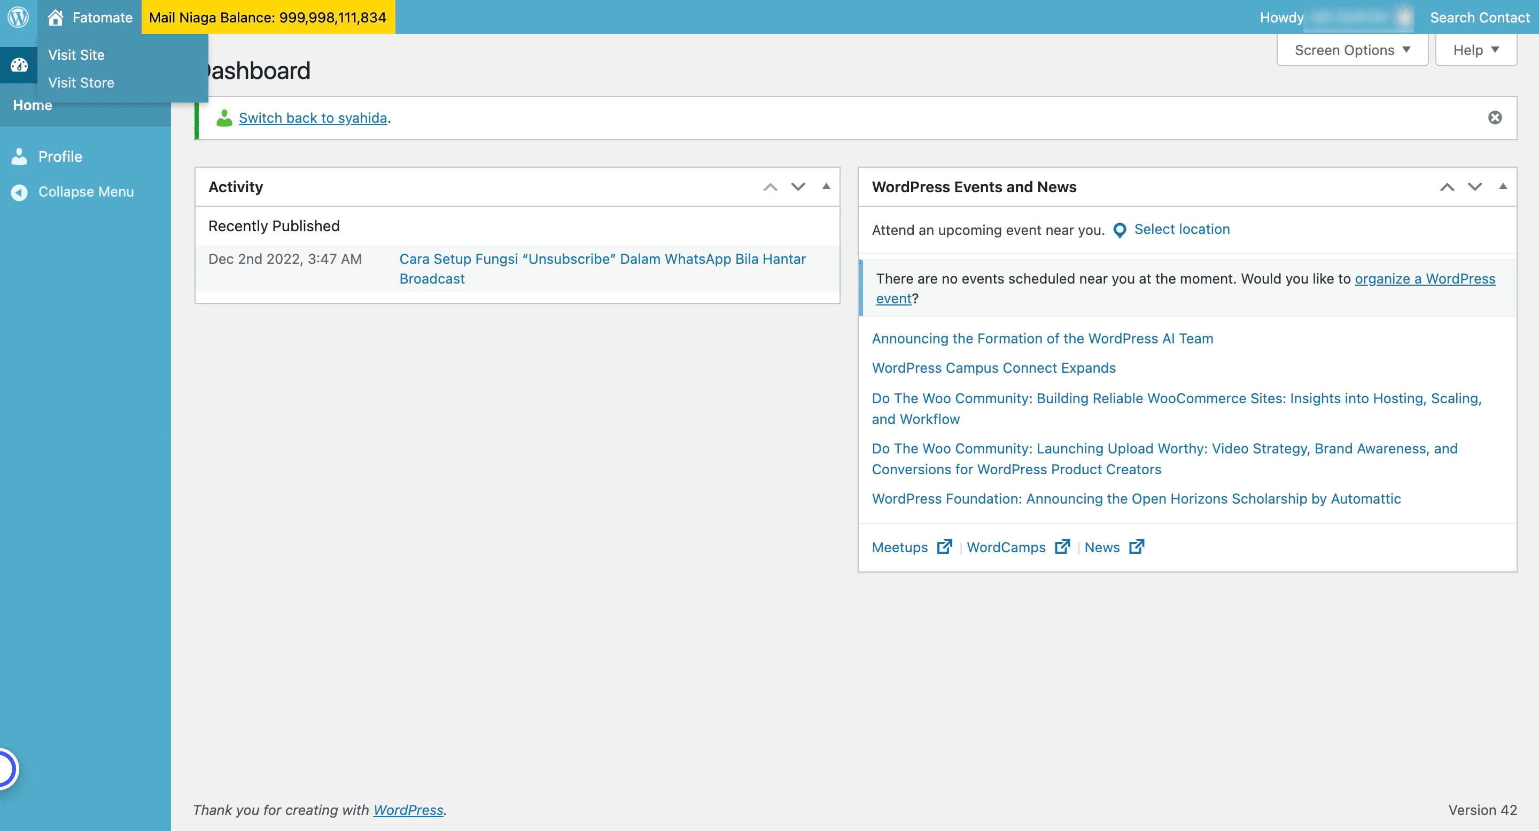Screen dimensions: 1539x831
Task: Open WordPress Campus Connect Expands article
Action: click(x=993, y=368)
